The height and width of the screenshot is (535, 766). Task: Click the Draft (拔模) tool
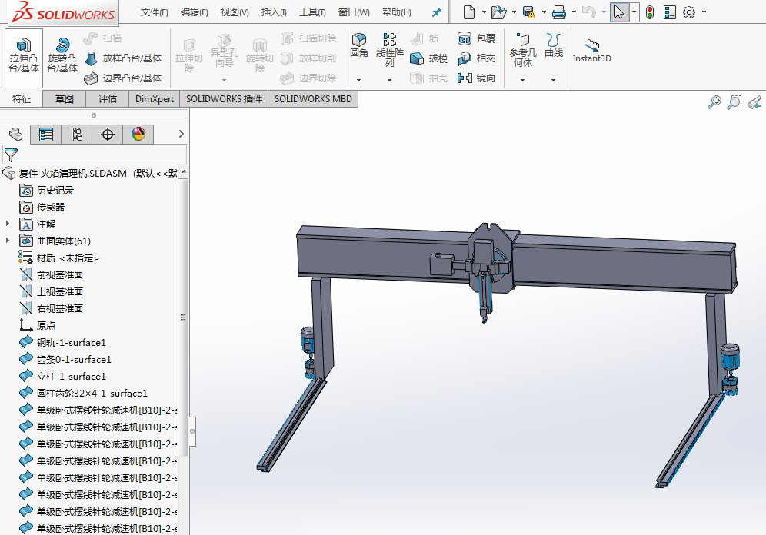pyautogui.click(x=428, y=58)
